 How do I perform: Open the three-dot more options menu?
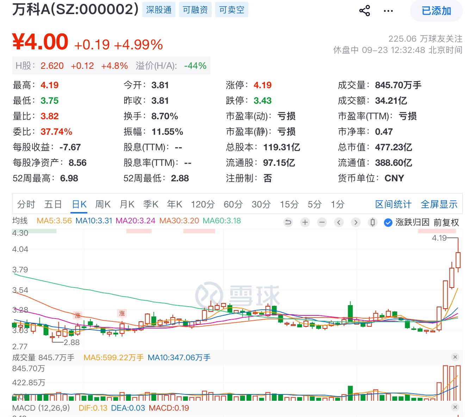point(388,11)
